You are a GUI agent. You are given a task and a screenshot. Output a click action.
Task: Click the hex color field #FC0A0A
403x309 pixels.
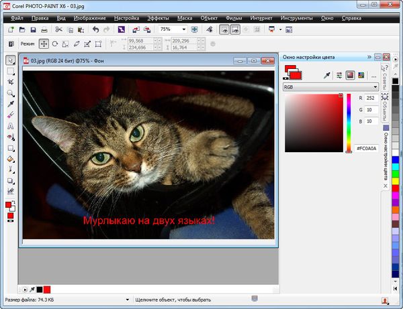pos(367,147)
